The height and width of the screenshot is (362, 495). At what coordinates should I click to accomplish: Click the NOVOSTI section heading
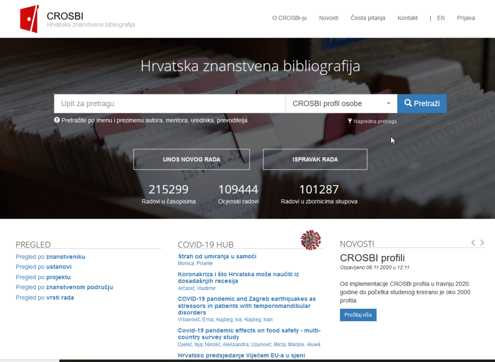tap(357, 244)
